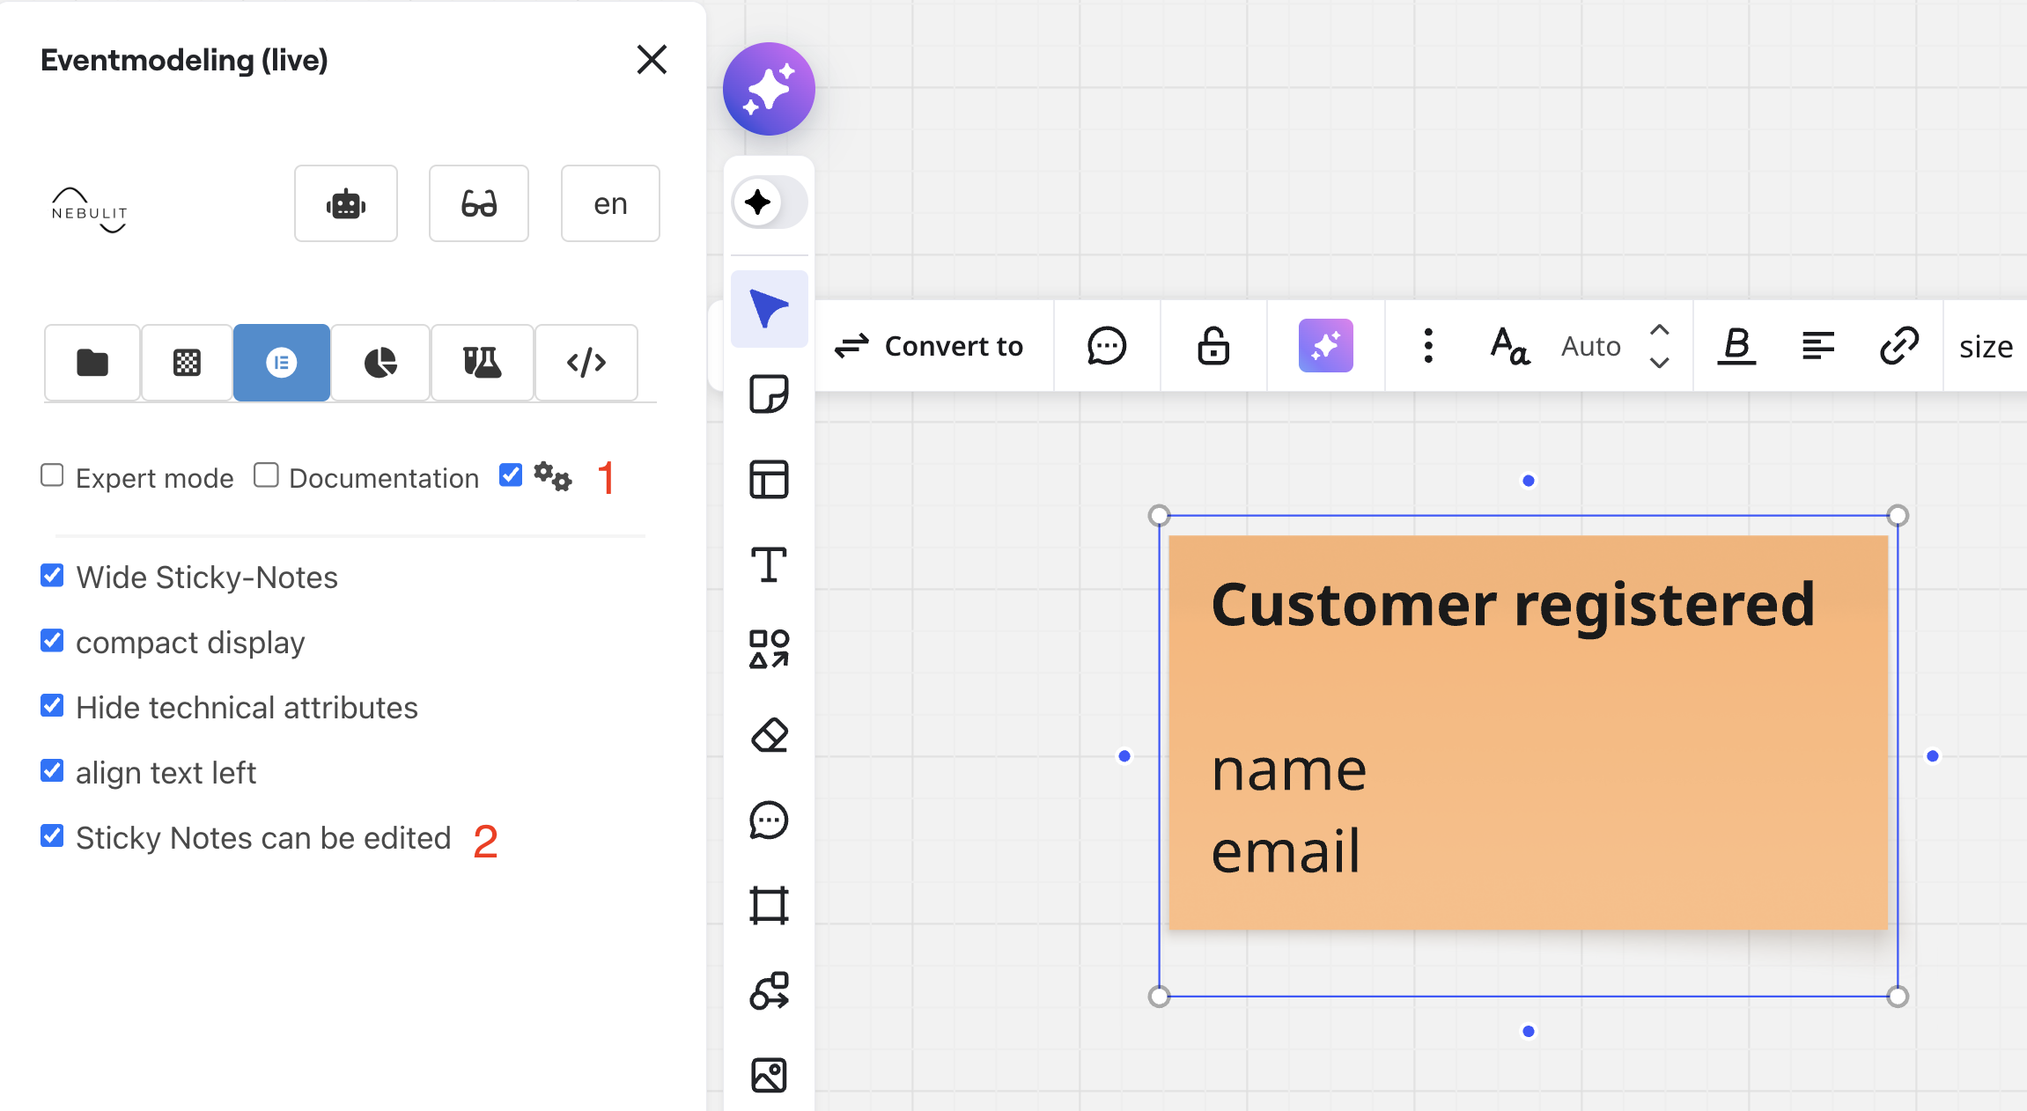
Task: Open the upload image tool
Action: (x=769, y=1075)
